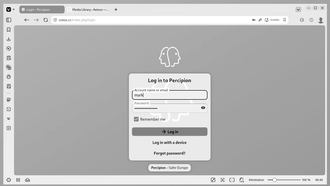Click the Log in button
This screenshot has height=186, width=330.
170,132
